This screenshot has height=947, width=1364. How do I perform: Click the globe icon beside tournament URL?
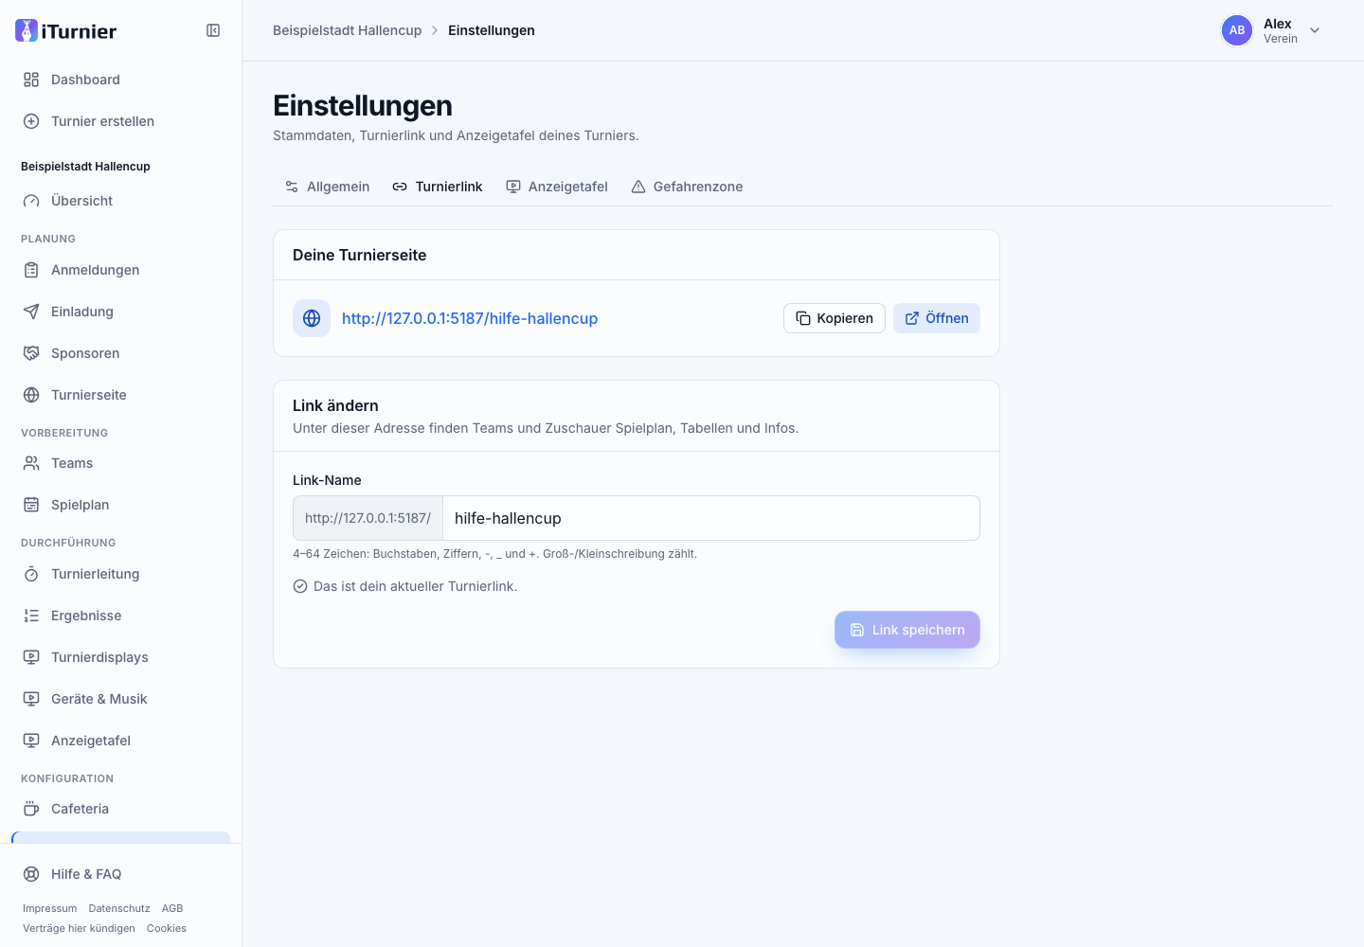(x=312, y=318)
